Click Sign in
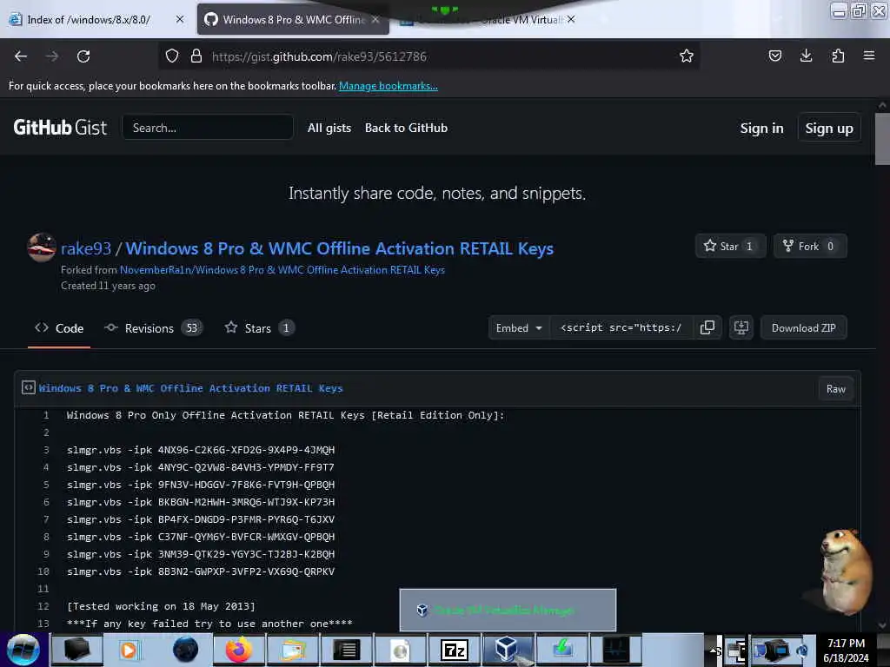890x667 pixels. [761, 129]
